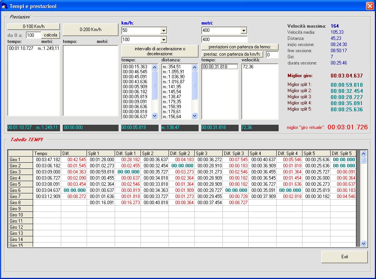Click the Giro 6 row header
Viewport: 376px width, 279px height.
point(21,190)
